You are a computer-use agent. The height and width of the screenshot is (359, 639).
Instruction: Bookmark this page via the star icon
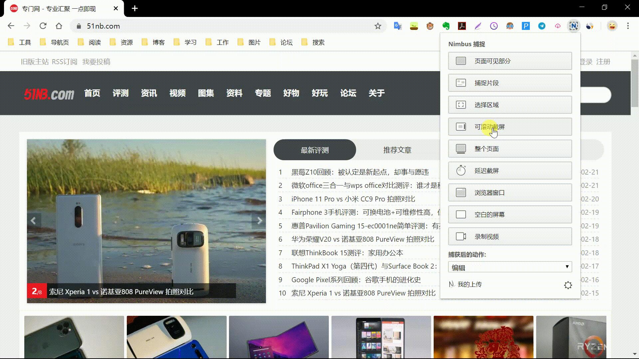[378, 26]
